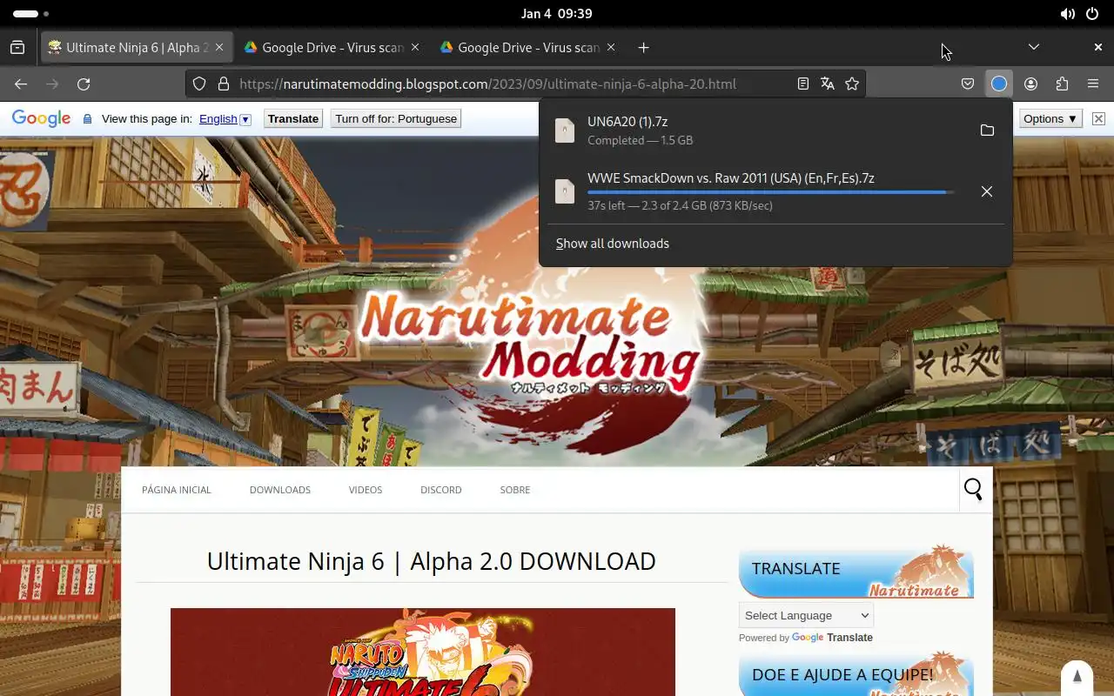This screenshot has width=1114, height=696.
Task: Click the TRANSLATE widget header
Action: click(856, 572)
